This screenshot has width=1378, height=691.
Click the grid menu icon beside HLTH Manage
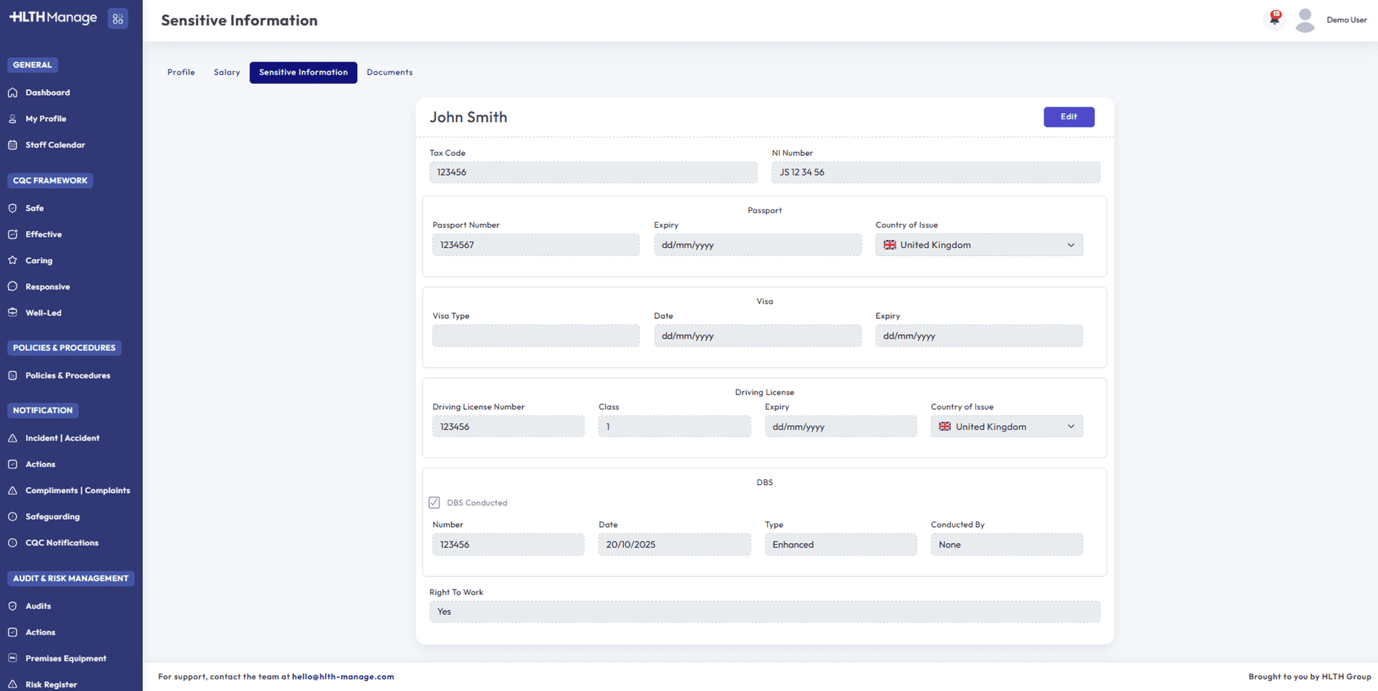point(117,19)
